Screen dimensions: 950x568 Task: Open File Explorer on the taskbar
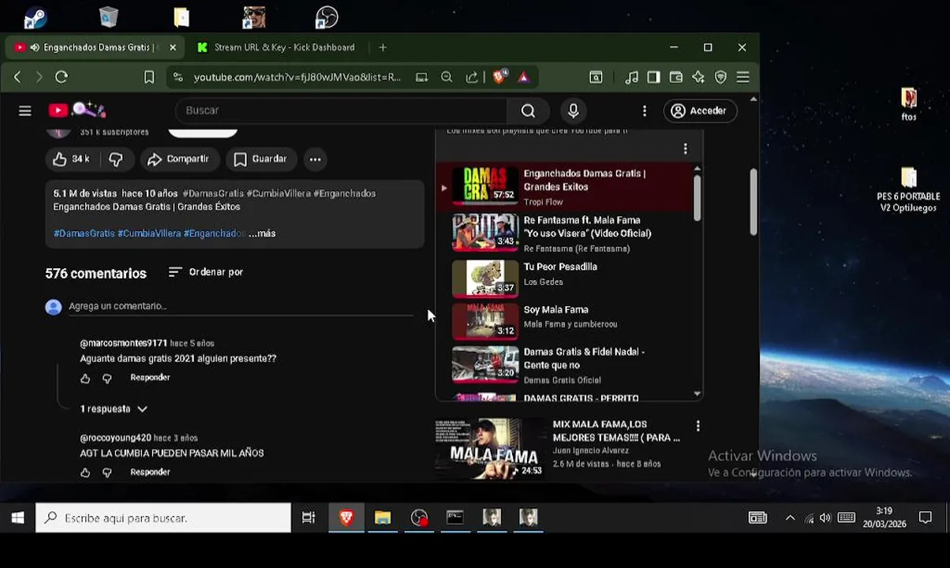click(383, 518)
